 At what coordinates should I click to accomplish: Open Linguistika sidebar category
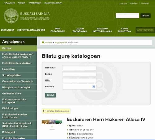[x=18, y=69]
